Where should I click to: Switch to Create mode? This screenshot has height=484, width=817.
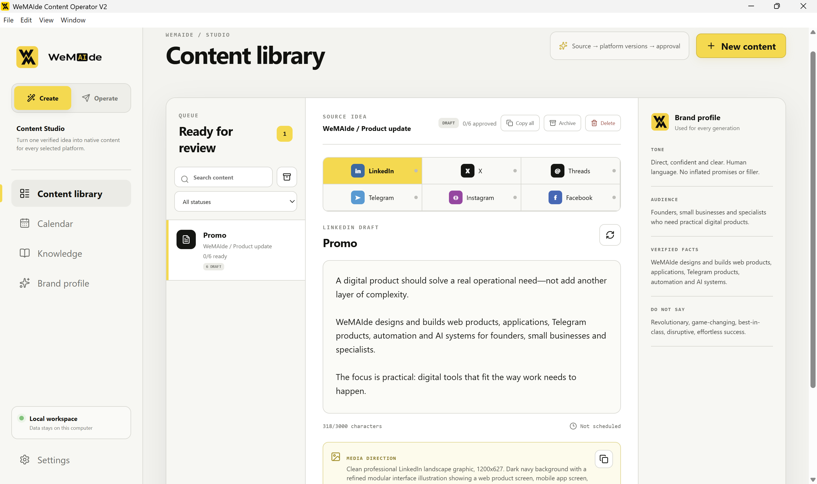coord(43,98)
